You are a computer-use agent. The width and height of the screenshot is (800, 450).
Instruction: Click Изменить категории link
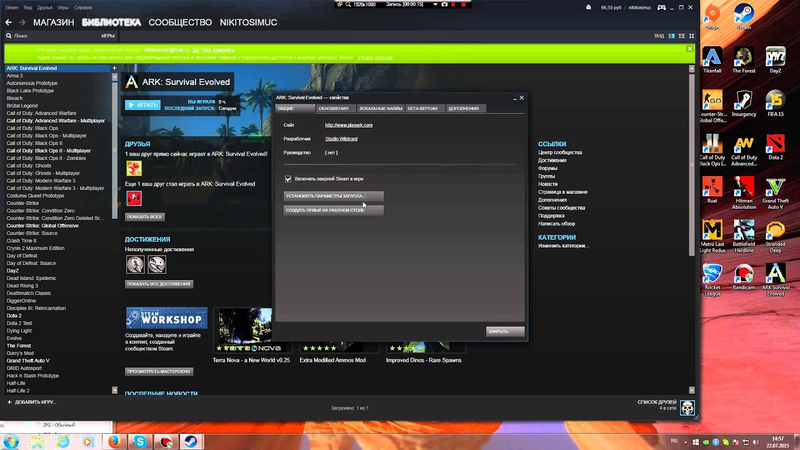564,246
